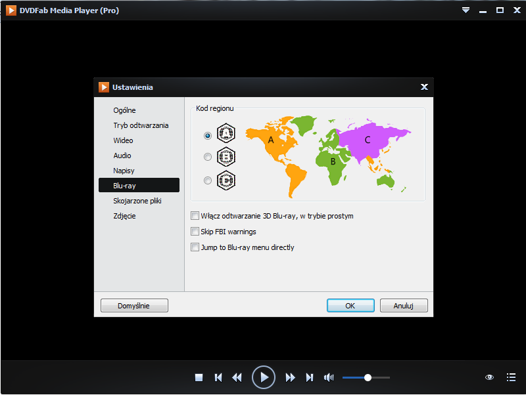Switch to Wideo settings
526x395 pixels.
point(139,140)
